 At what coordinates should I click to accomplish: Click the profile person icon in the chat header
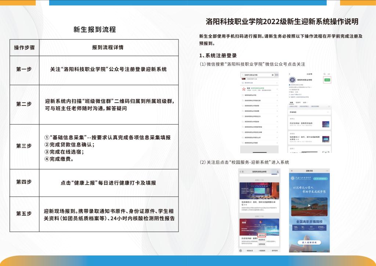point(278,172)
